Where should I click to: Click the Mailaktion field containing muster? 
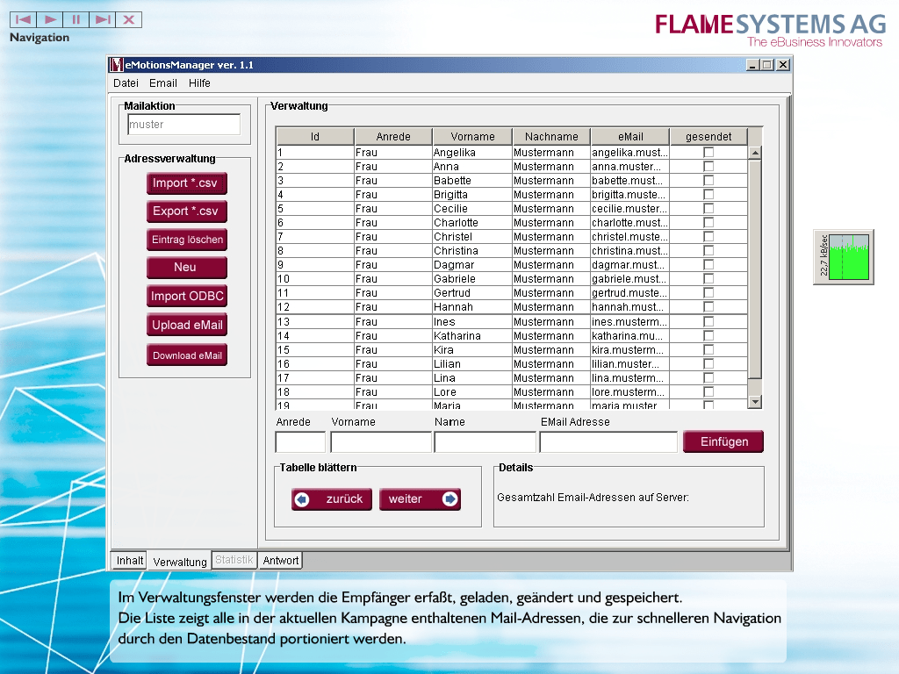click(184, 125)
